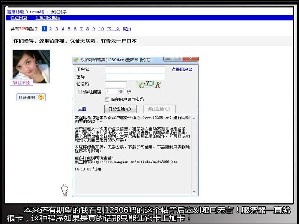This screenshot has width=299, height=224.
Task: Click the 浏览贴子 breadcrumb text
Action: 59,12
